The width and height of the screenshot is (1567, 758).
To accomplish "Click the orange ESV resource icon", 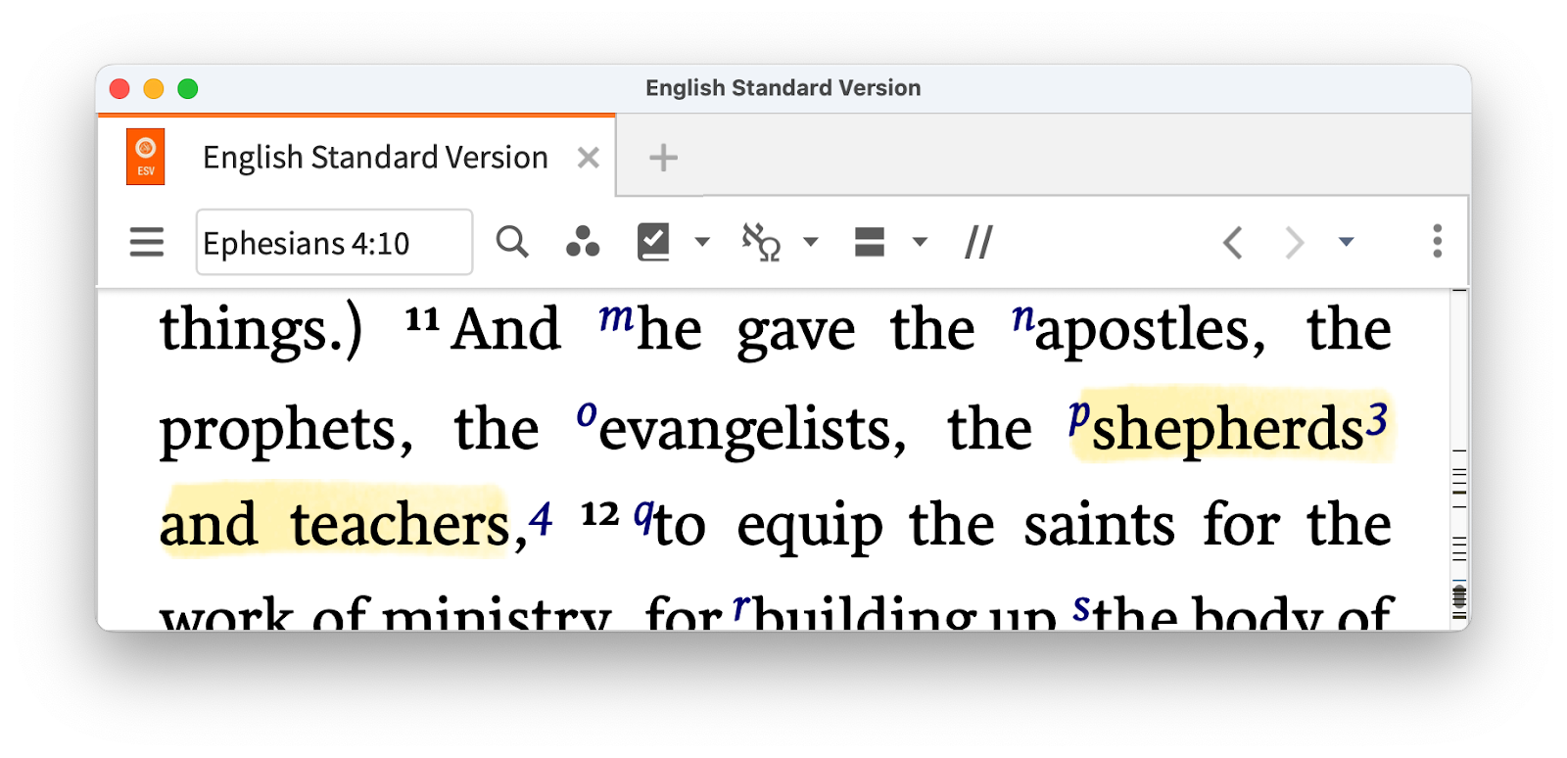I will pyautogui.click(x=146, y=157).
